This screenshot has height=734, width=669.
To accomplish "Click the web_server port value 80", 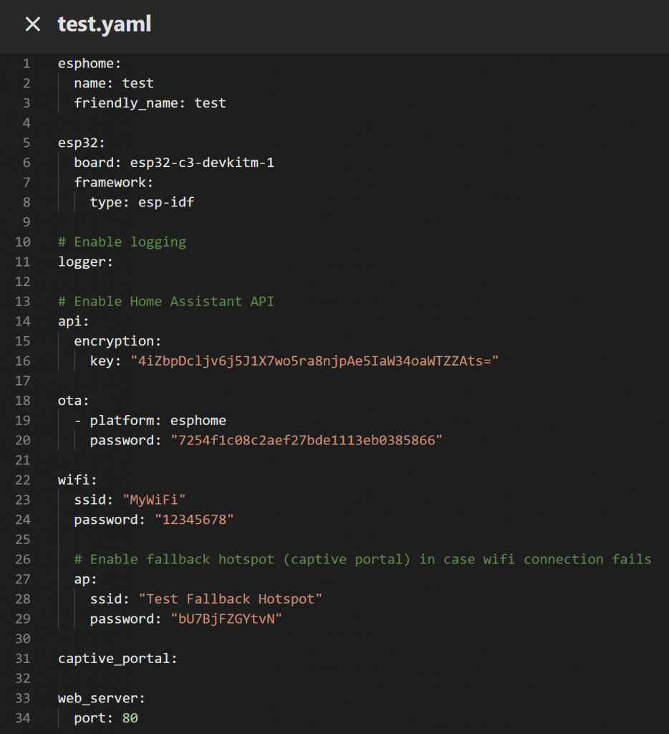I will click(x=130, y=718).
